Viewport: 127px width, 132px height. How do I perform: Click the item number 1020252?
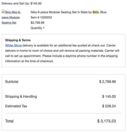tap(41, 18)
